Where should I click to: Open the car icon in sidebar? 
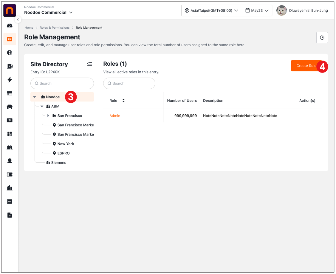[10, 107]
